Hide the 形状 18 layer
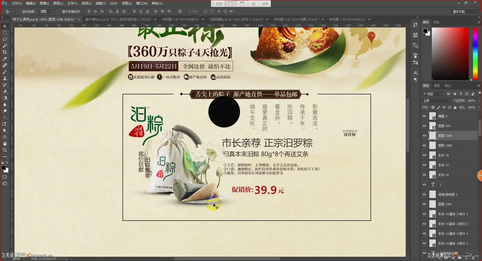Viewport: 482px width, 261px height. click(x=424, y=155)
